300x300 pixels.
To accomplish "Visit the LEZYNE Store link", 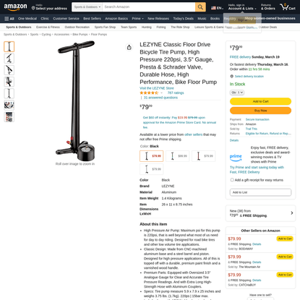I will point(157,88).
